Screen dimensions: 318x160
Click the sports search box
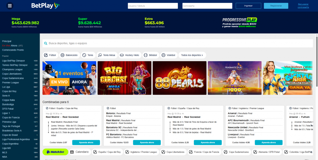tap(177, 43)
